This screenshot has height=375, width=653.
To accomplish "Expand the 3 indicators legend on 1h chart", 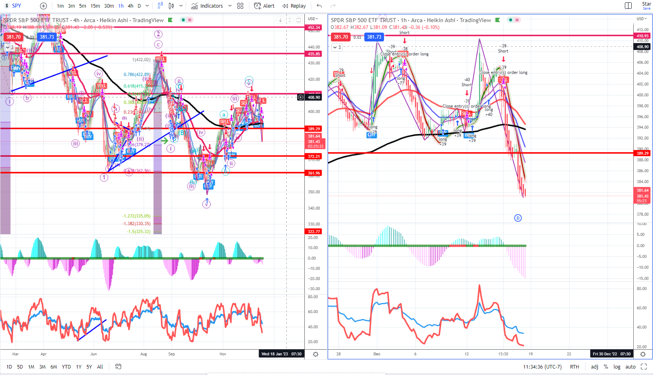I will click(x=337, y=47).
